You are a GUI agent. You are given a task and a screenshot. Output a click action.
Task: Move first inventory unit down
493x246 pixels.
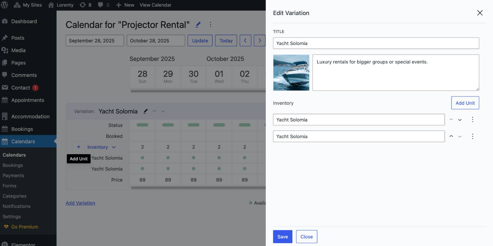pyautogui.click(x=460, y=120)
